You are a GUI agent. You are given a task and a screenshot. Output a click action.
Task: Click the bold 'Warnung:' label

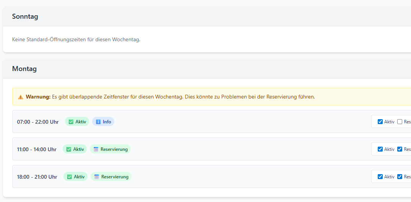[38, 97]
